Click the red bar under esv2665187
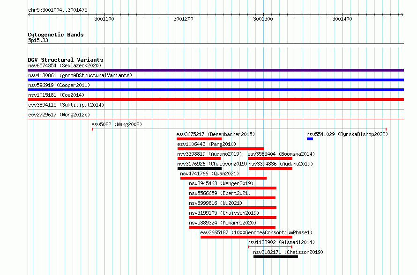 [246, 237]
